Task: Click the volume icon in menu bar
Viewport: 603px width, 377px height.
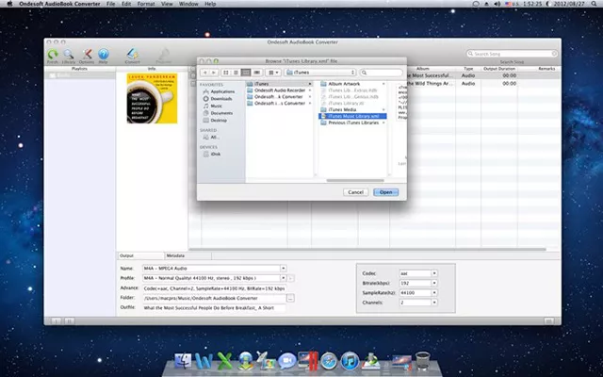Action: pyautogui.click(x=497, y=4)
